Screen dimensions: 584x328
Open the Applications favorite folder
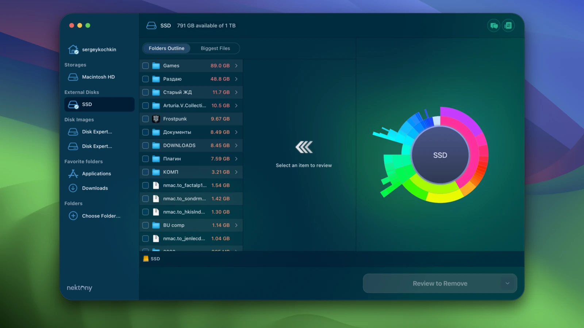pos(96,174)
